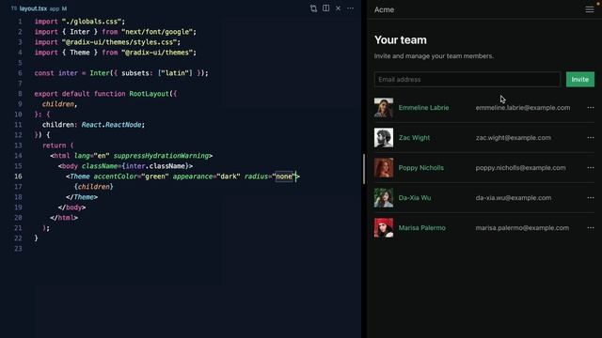The width and height of the screenshot is (602, 338).
Task: Click suppressHydrationWarning attribute on line 14
Action: click(x=161, y=156)
